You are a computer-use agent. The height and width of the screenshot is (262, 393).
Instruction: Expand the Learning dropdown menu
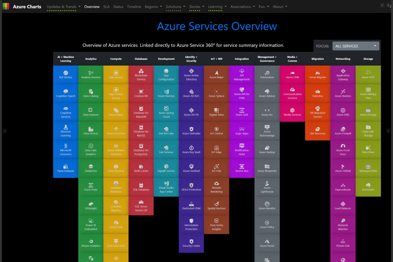point(217,7)
